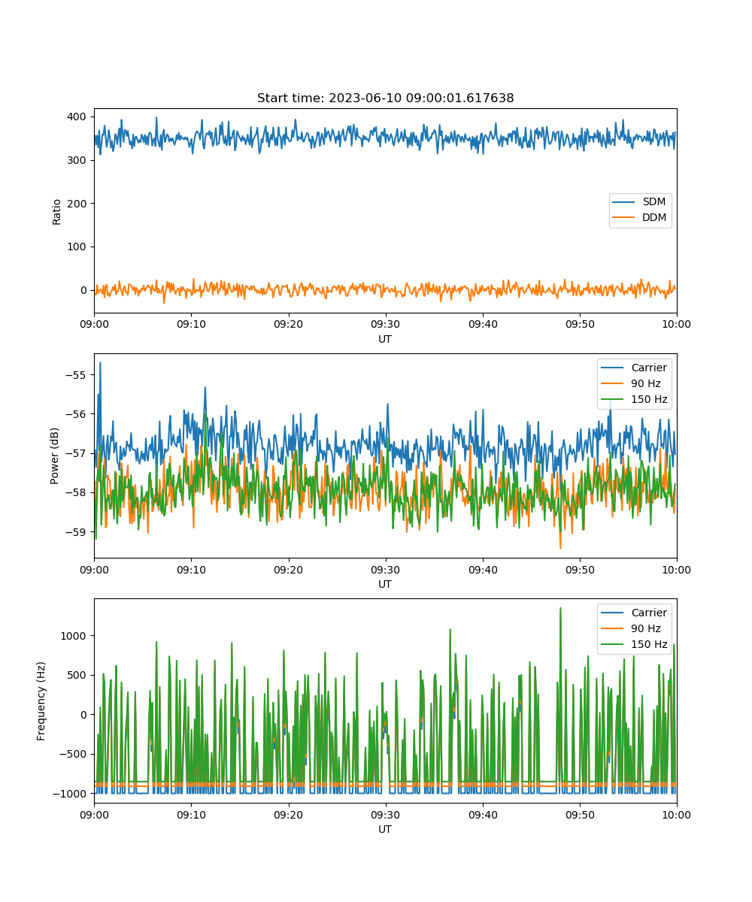Screen dimensions: 752x902
Task: Click 09:30 tick under the ratio plot
Action: pos(385,324)
